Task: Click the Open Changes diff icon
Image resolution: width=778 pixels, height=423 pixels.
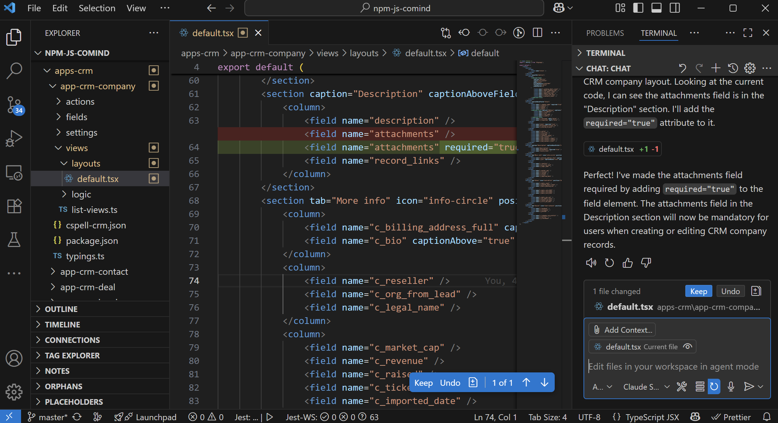Action: click(x=445, y=32)
